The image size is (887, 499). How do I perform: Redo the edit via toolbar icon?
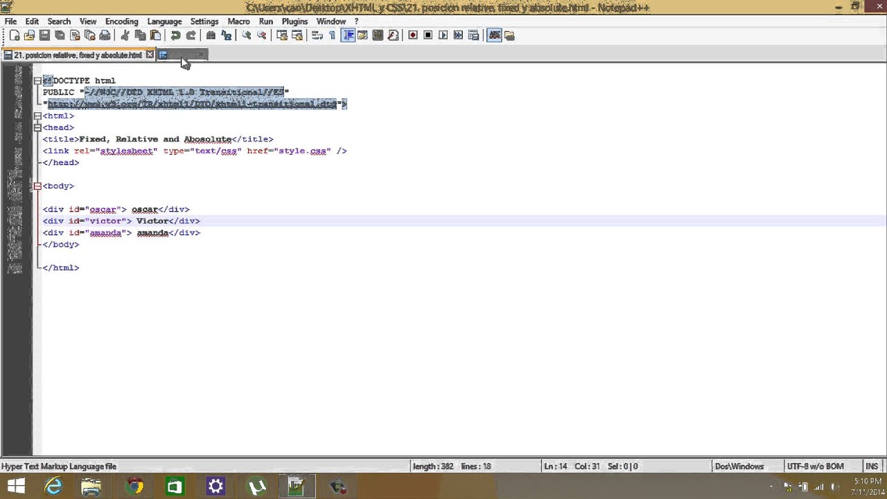(191, 35)
